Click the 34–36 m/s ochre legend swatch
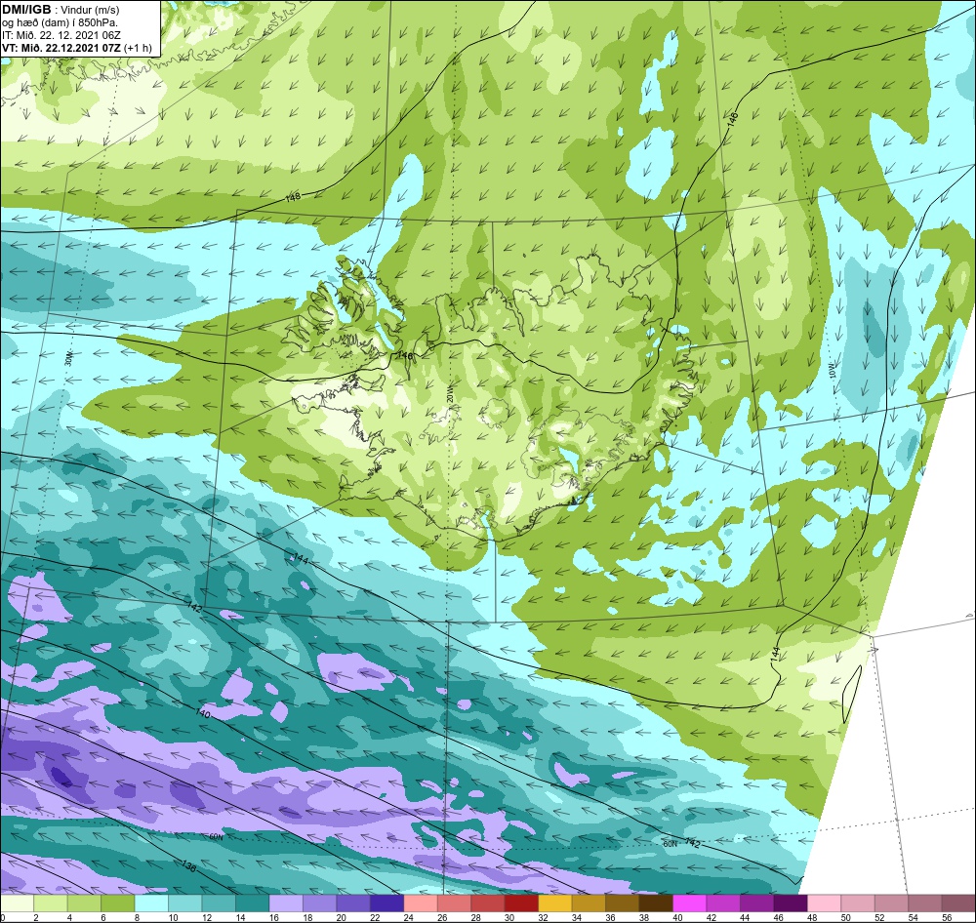This screenshot has width=976, height=923. tap(589, 903)
